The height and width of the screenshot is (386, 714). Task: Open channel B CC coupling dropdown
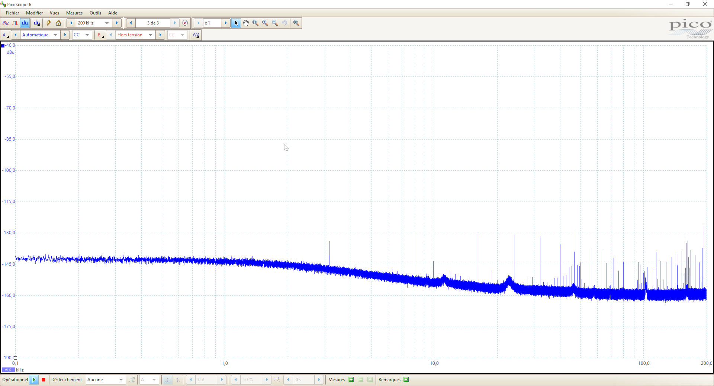[x=177, y=35]
